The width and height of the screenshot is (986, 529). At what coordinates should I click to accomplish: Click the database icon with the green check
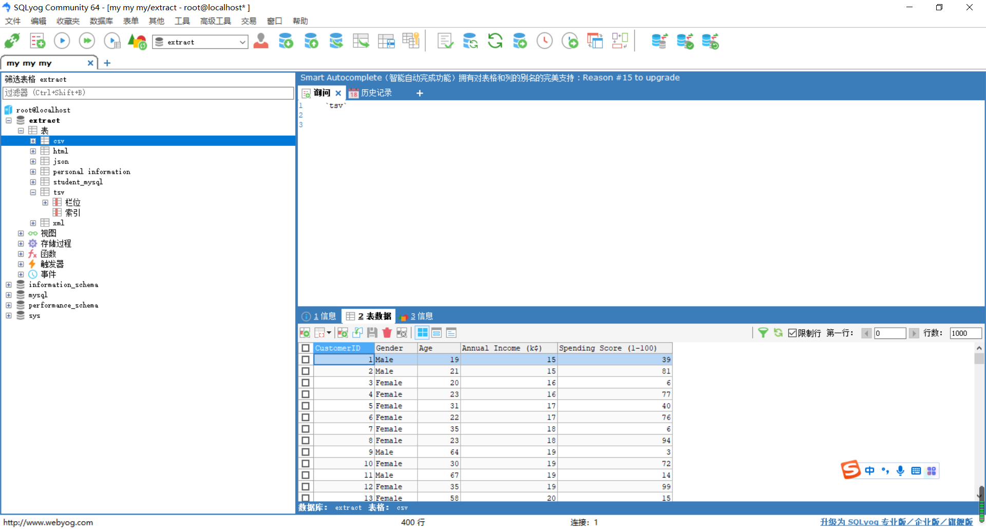coord(686,41)
